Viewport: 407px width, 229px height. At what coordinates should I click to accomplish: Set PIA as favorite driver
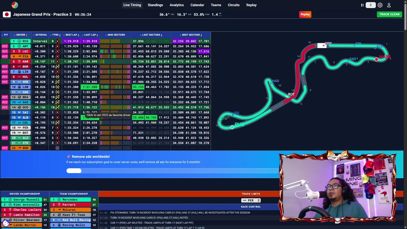(x=21, y=56)
